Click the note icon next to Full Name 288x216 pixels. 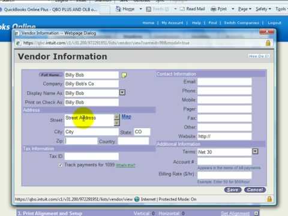124,75
